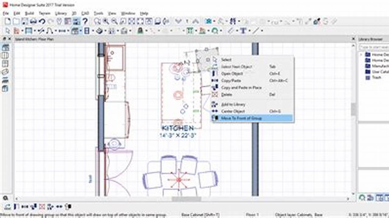Click the Print toolbar icon
The width and height of the screenshot is (389, 218).
(x=34, y=21)
